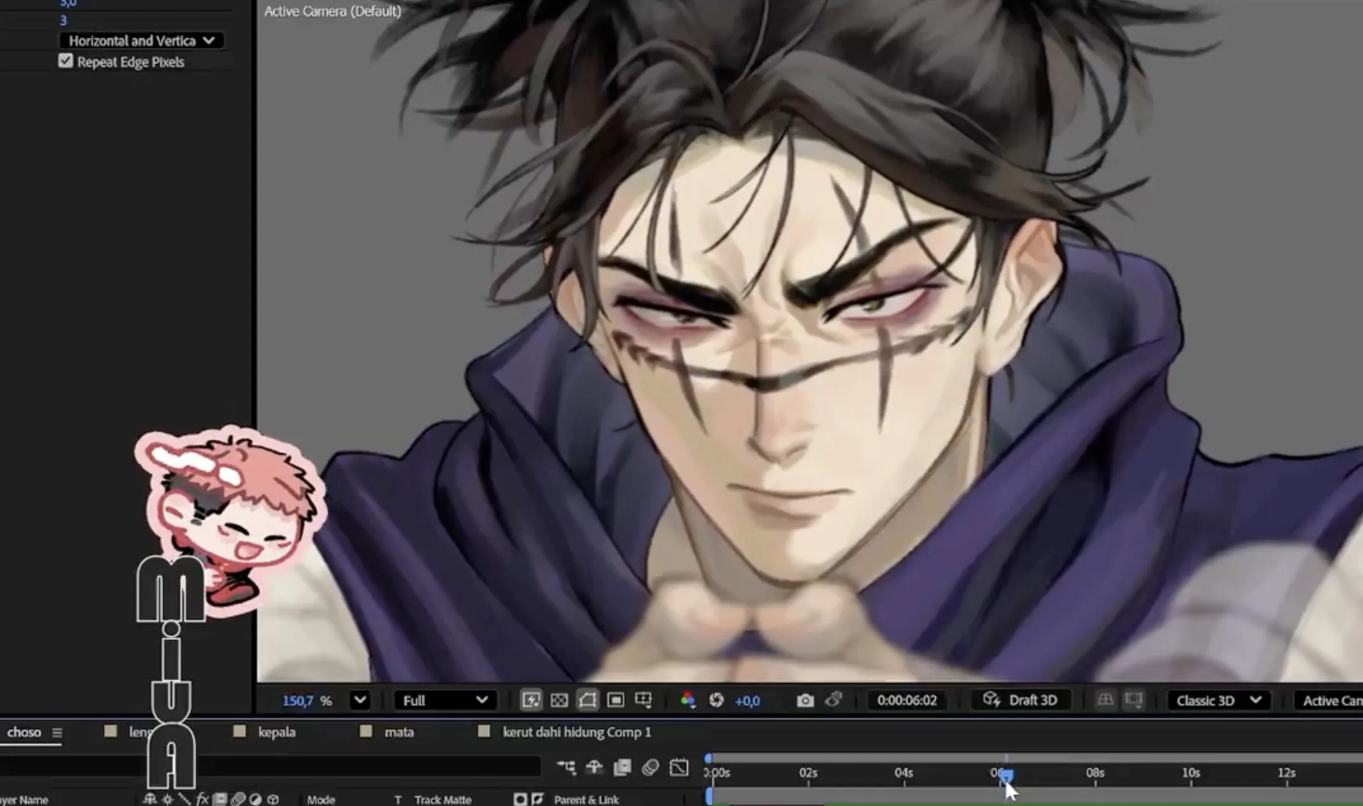Click the 08s mark on time ruler
1363x806 pixels.
tap(1095, 773)
